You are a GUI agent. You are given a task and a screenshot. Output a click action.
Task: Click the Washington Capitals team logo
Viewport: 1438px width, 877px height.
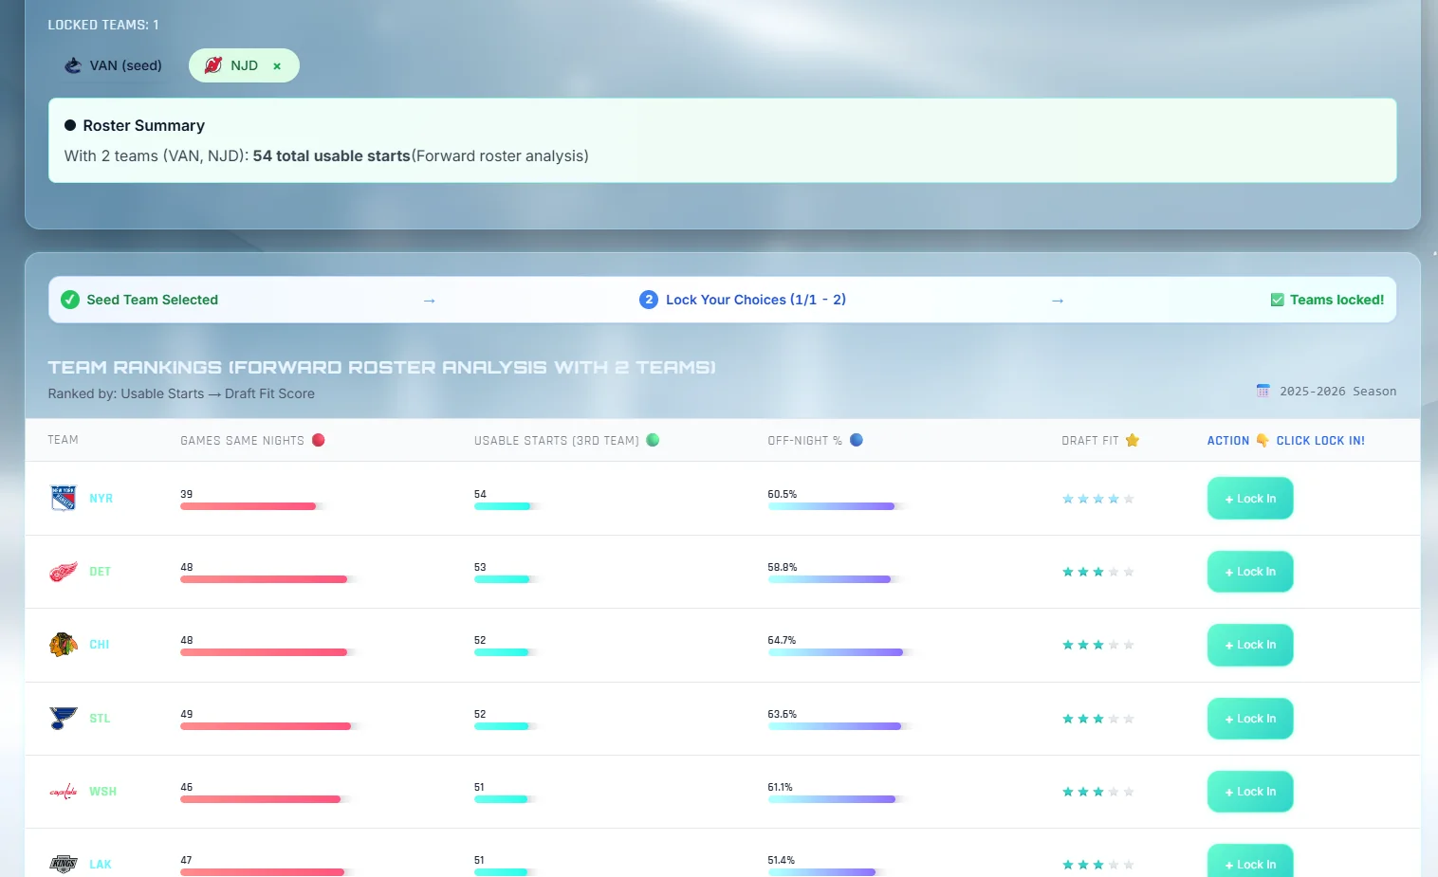click(64, 792)
